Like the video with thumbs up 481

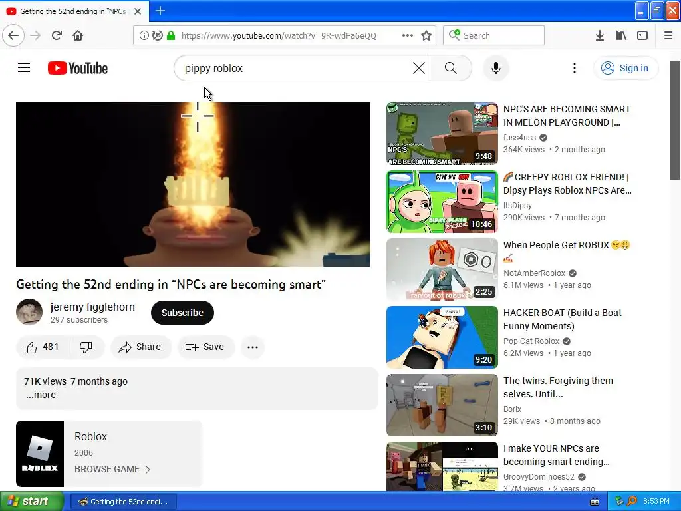(42, 347)
